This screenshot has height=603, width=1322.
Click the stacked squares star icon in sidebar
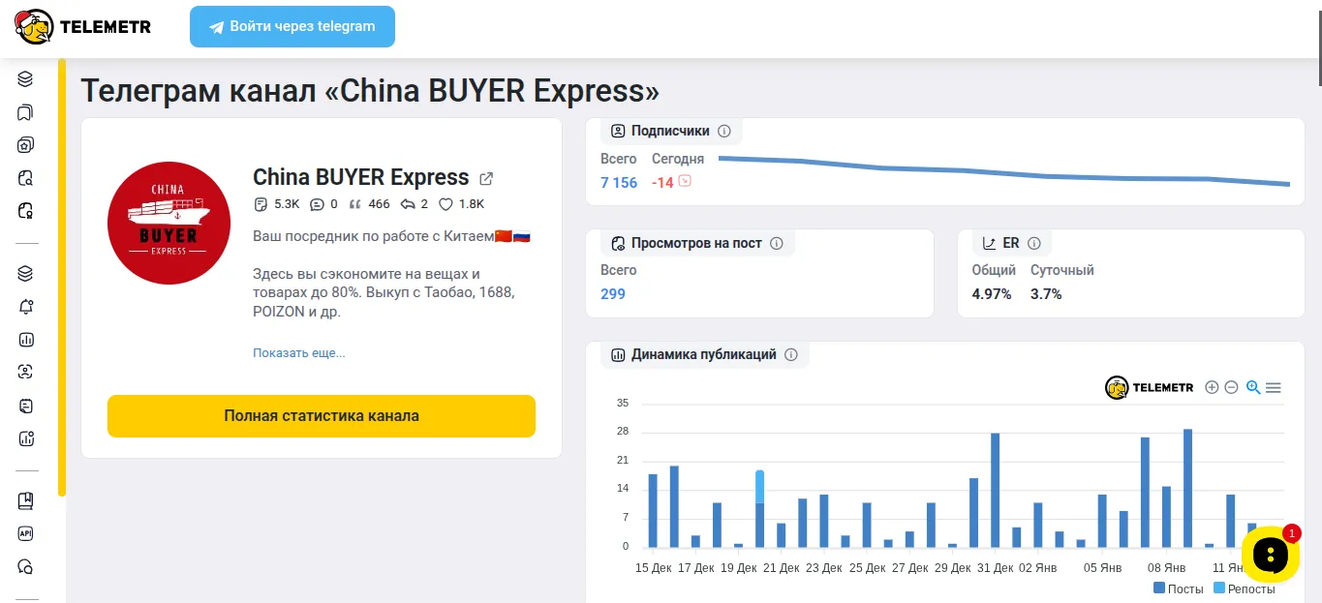click(x=26, y=145)
